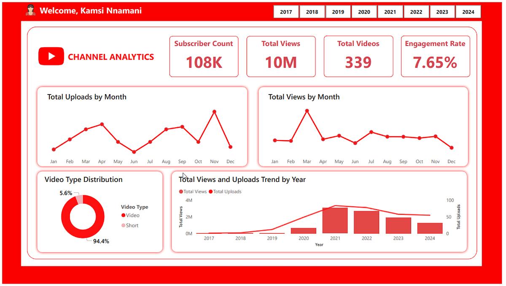The height and width of the screenshot is (286, 506).
Task: Click the March peak point in Total Views
Action: [x=307, y=111]
